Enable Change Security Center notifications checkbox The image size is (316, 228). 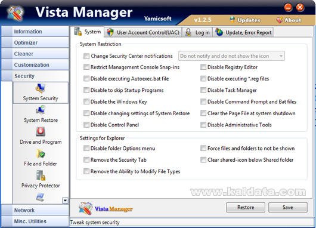[86, 56]
